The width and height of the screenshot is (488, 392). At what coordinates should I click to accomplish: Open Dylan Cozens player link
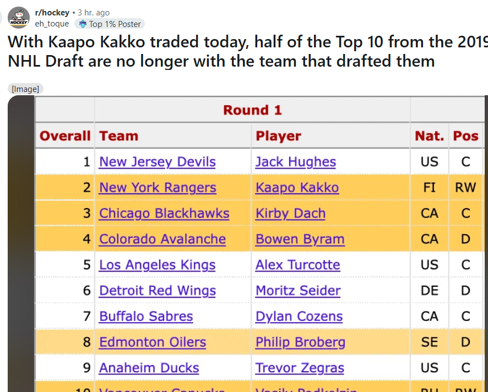coord(299,317)
